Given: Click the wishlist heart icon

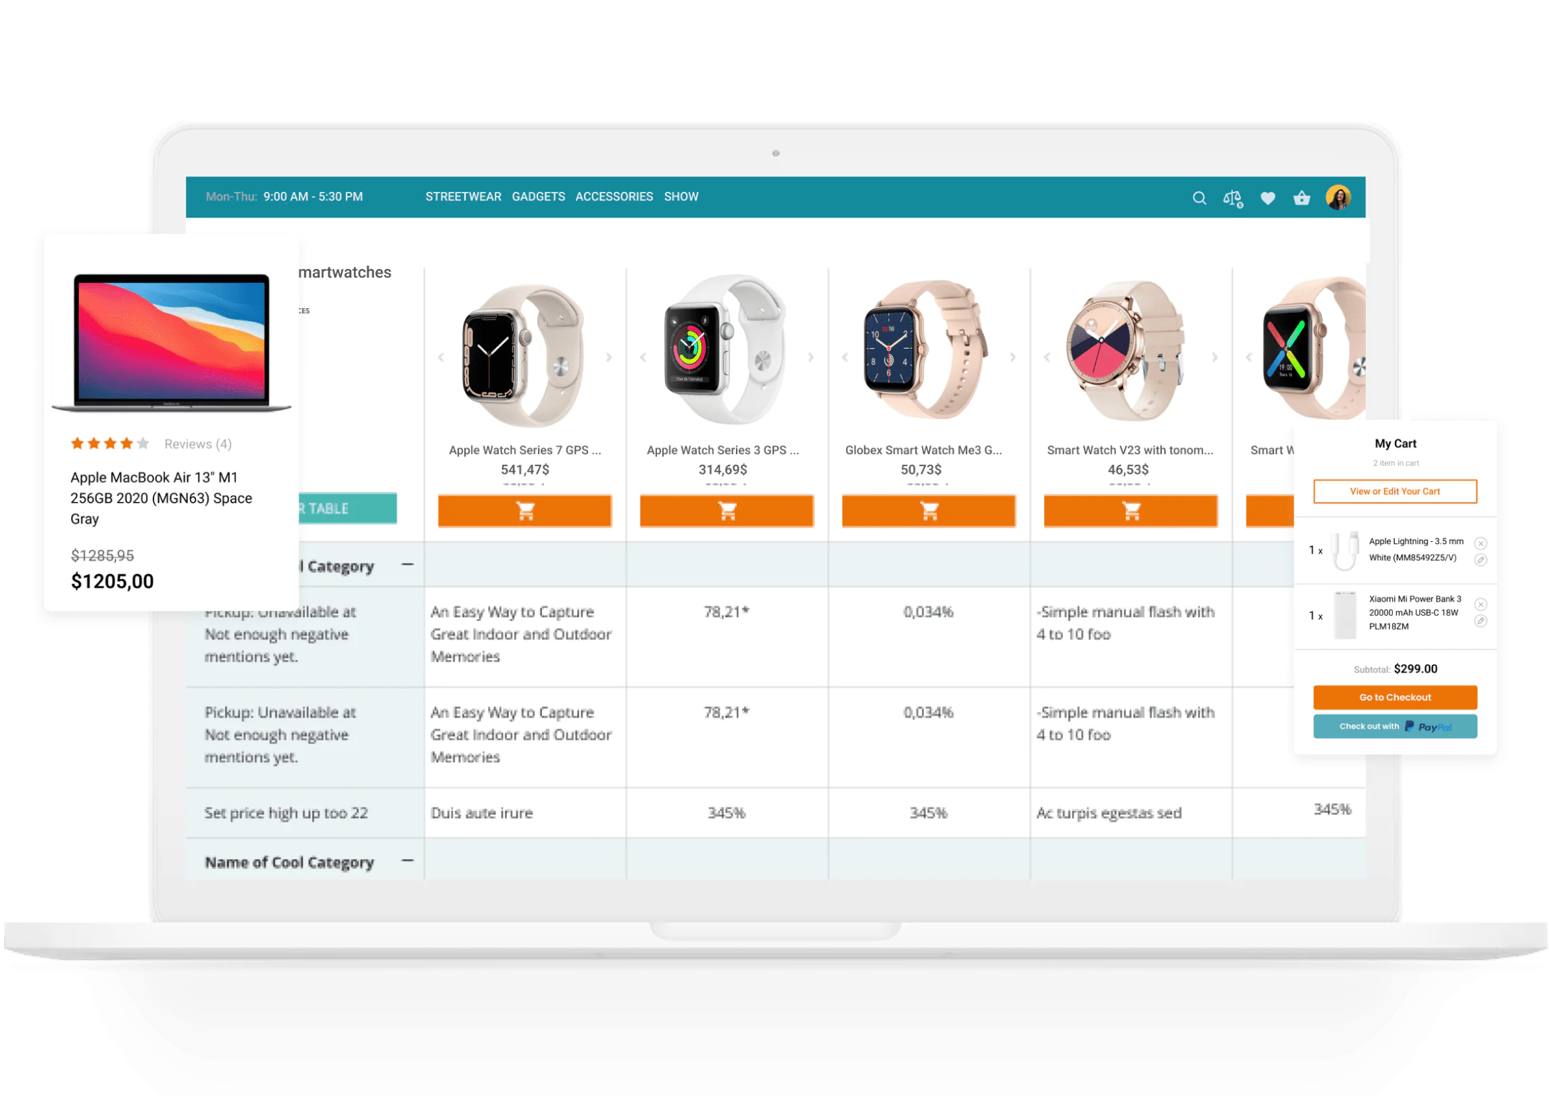Looking at the screenshot, I should 1271,197.
